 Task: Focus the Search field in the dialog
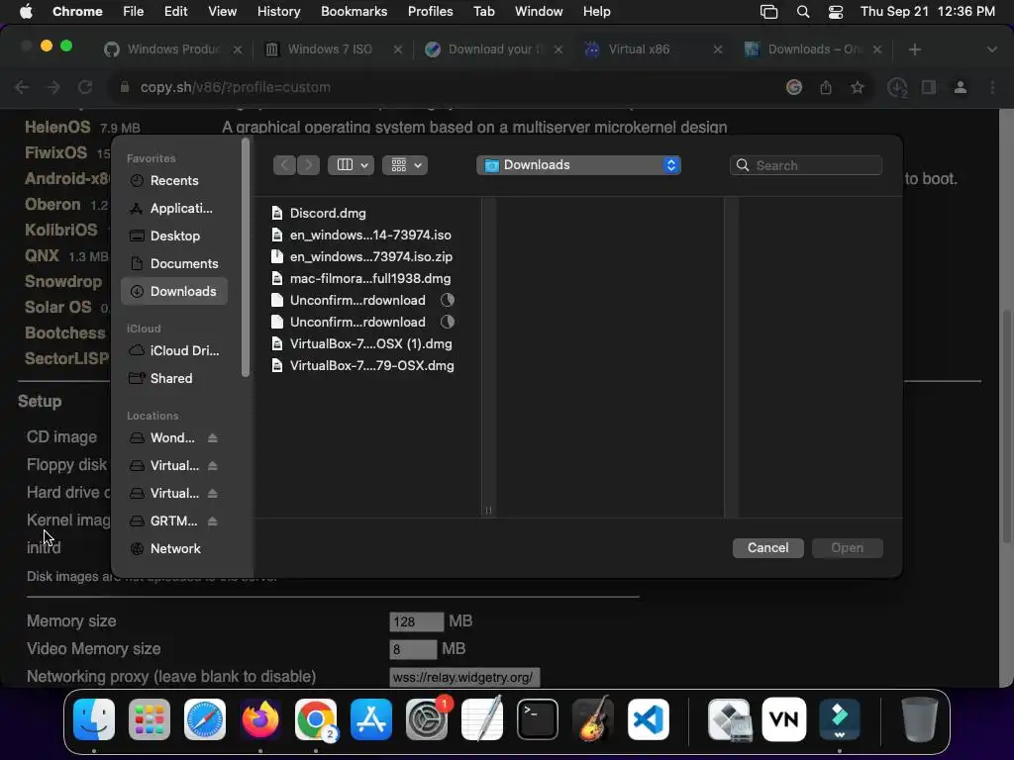tap(806, 165)
